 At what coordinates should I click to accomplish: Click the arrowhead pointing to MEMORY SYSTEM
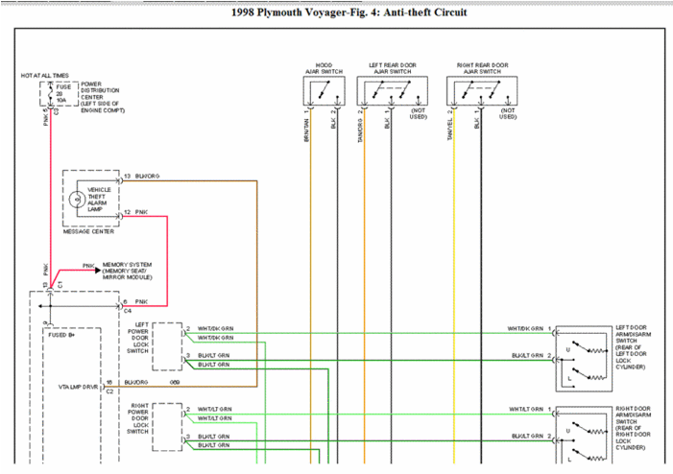[98, 271]
